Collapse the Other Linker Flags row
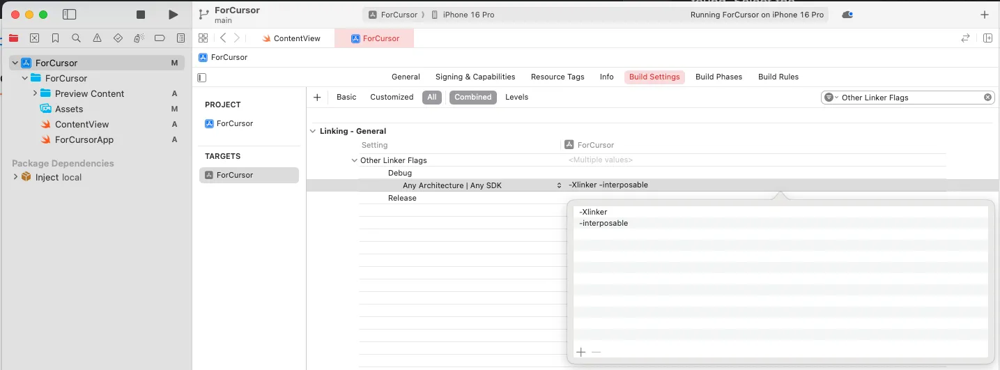This screenshot has width=1000, height=370. [x=354, y=161]
